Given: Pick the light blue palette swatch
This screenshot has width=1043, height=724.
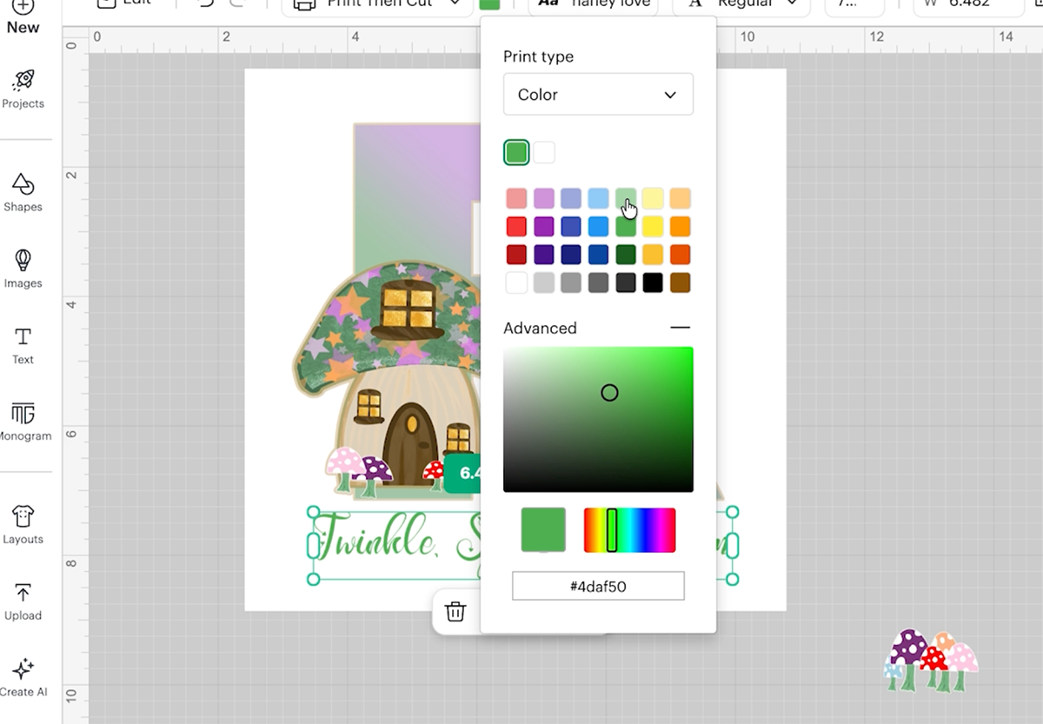Looking at the screenshot, I should click(x=598, y=199).
